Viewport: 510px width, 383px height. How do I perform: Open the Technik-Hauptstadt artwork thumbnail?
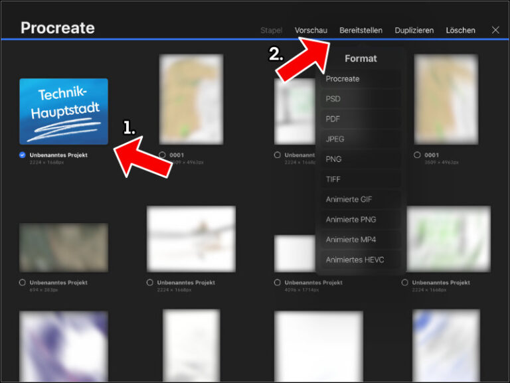[64, 112]
